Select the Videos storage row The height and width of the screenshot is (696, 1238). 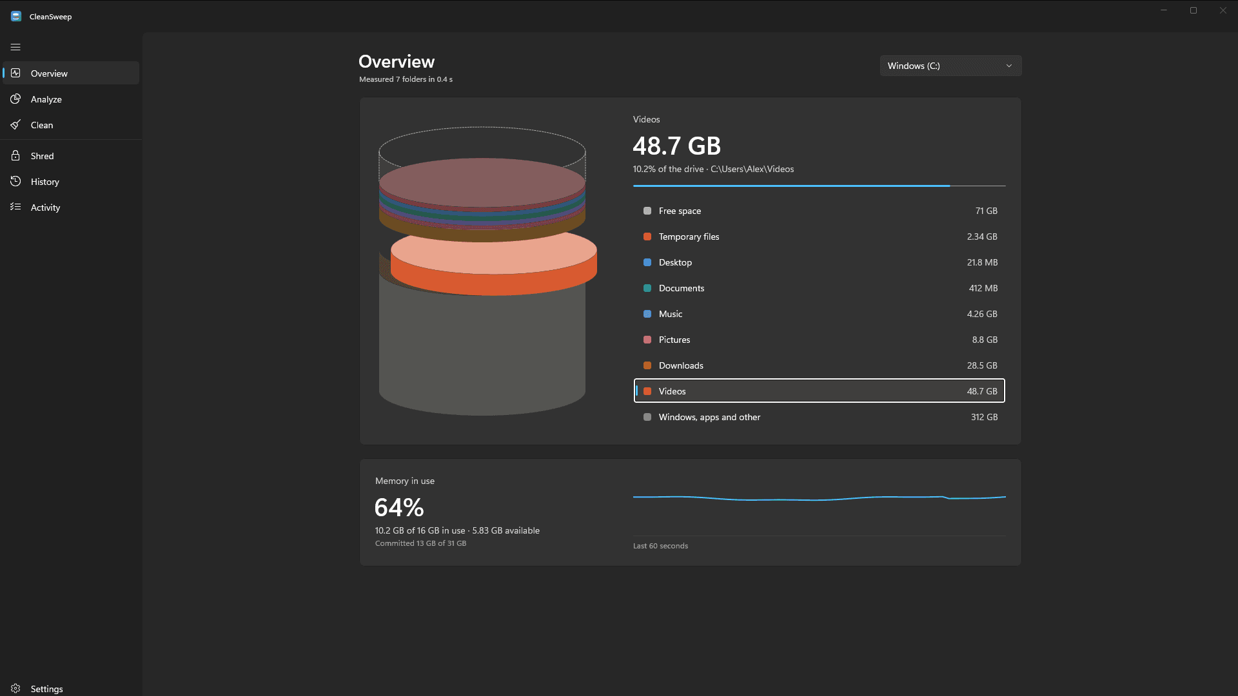(x=820, y=391)
